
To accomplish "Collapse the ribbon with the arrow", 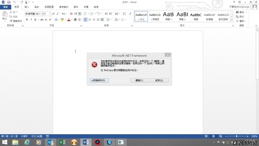I will point(256,26).
